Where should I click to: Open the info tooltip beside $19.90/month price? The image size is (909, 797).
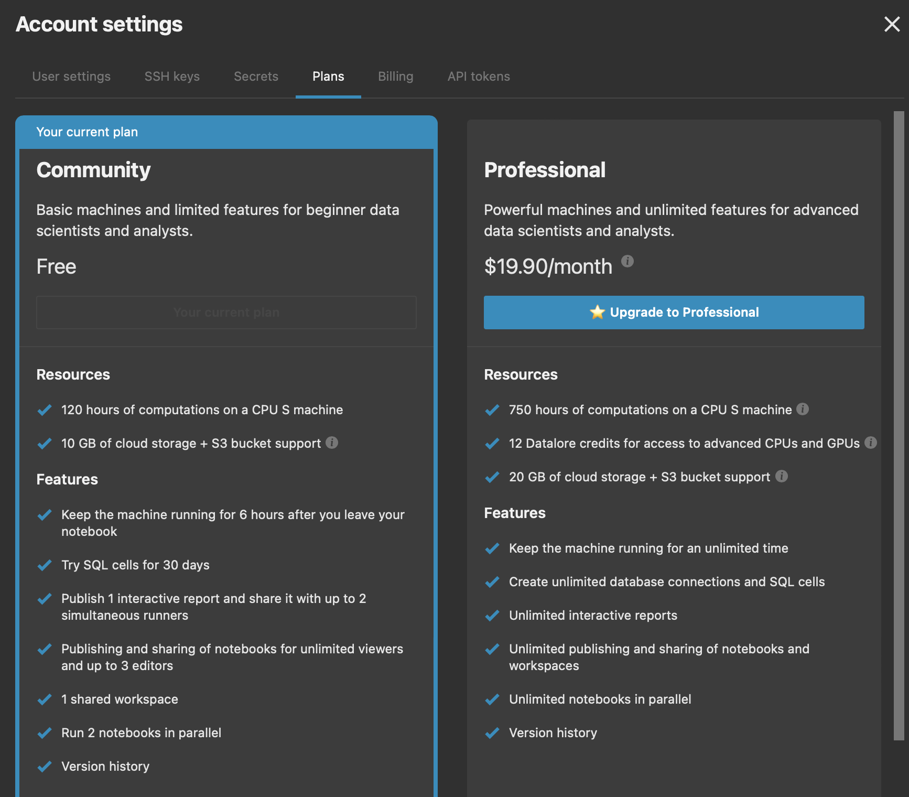(628, 262)
